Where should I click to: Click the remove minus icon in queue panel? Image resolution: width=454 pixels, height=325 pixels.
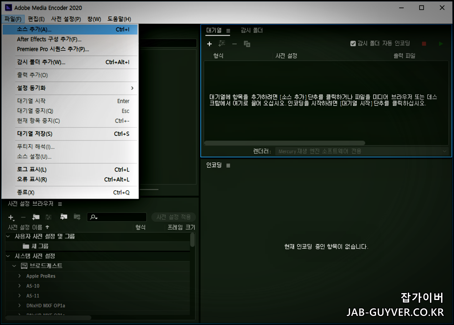[235, 44]
